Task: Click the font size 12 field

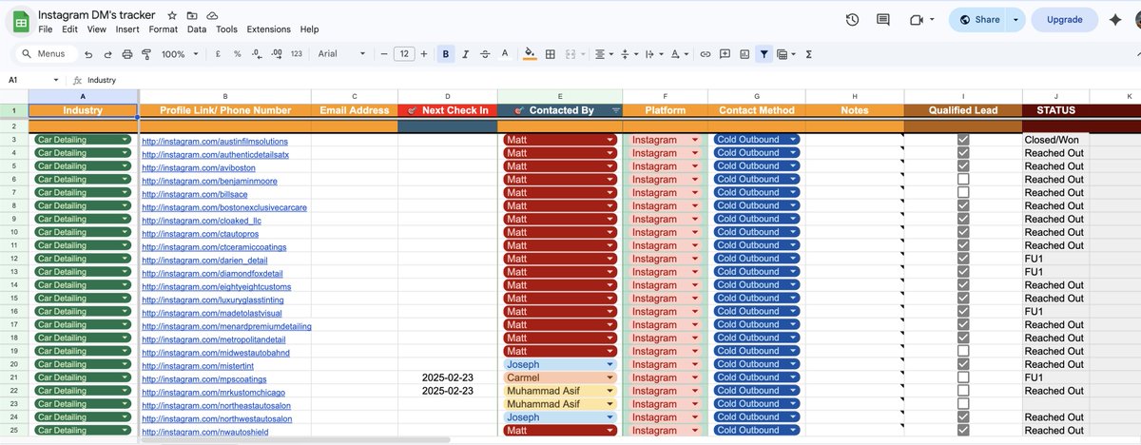Action: click(404, 54)
